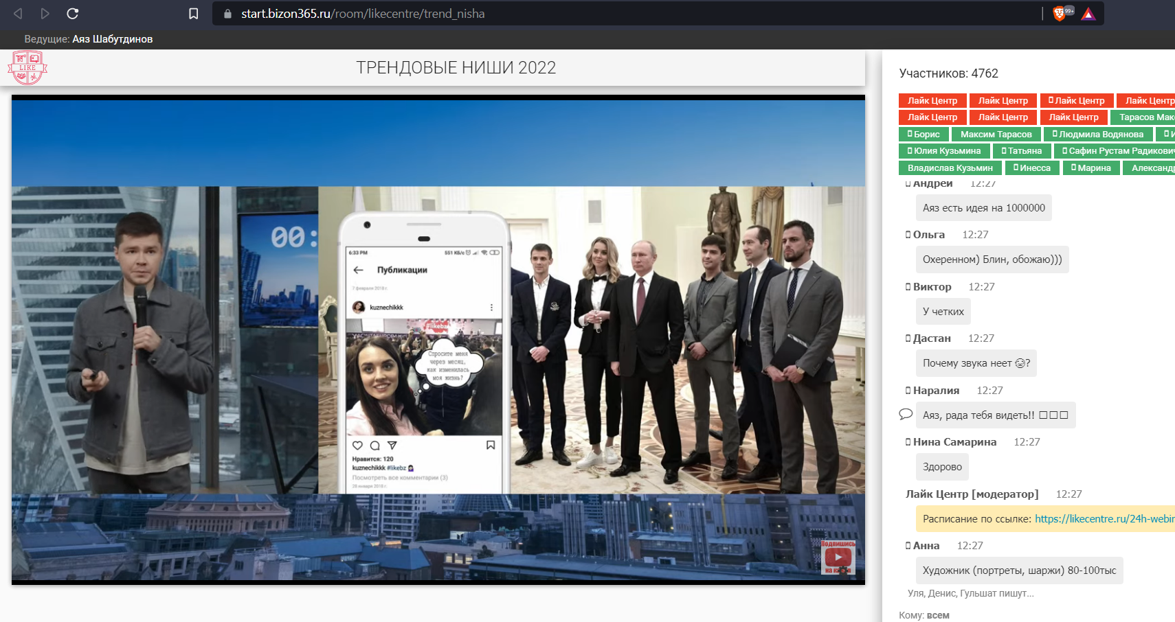Select participant tag Юлия Кузьмина
1175x622 pixels.
pyautogui.click(x=944, y=151)
